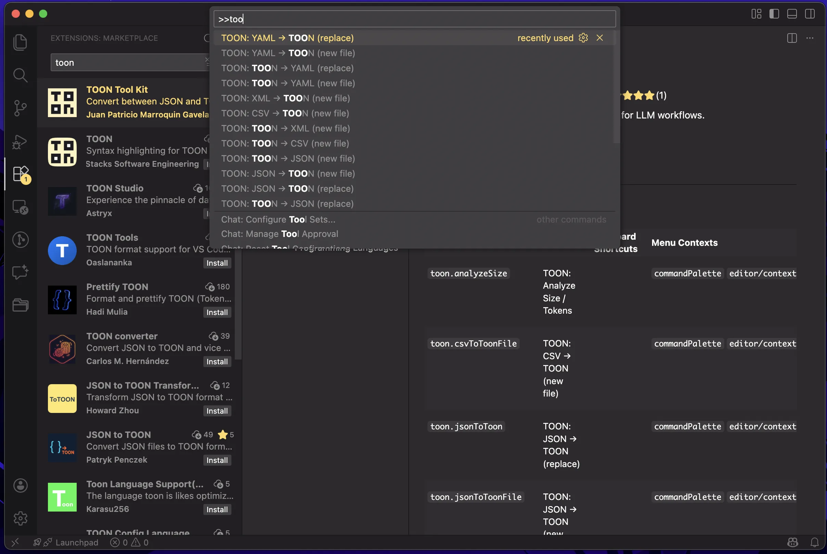Open the TOON Tool Kit extension entry
This screenshot has height=554, width=827.
pos(124,102)
